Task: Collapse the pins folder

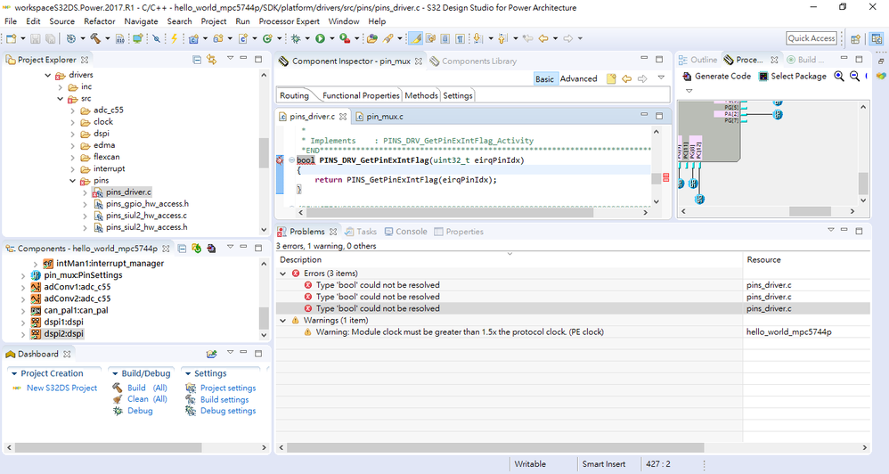Action: pos(72,181)
